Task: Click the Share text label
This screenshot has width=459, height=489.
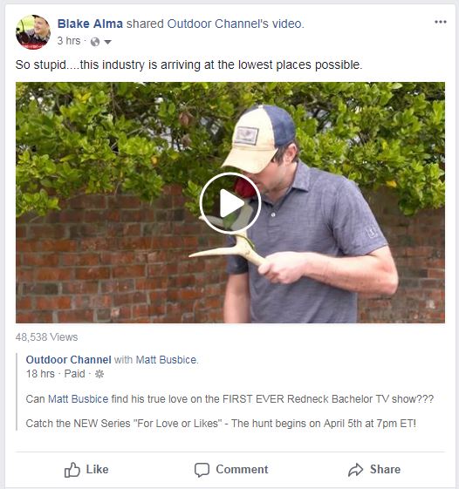Action: coord(385,469)
